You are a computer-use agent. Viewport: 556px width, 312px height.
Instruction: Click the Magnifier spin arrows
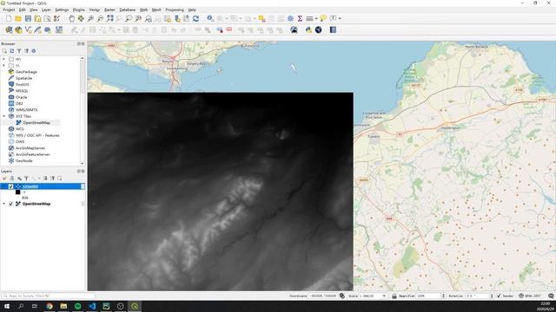(x=443, y=296)
